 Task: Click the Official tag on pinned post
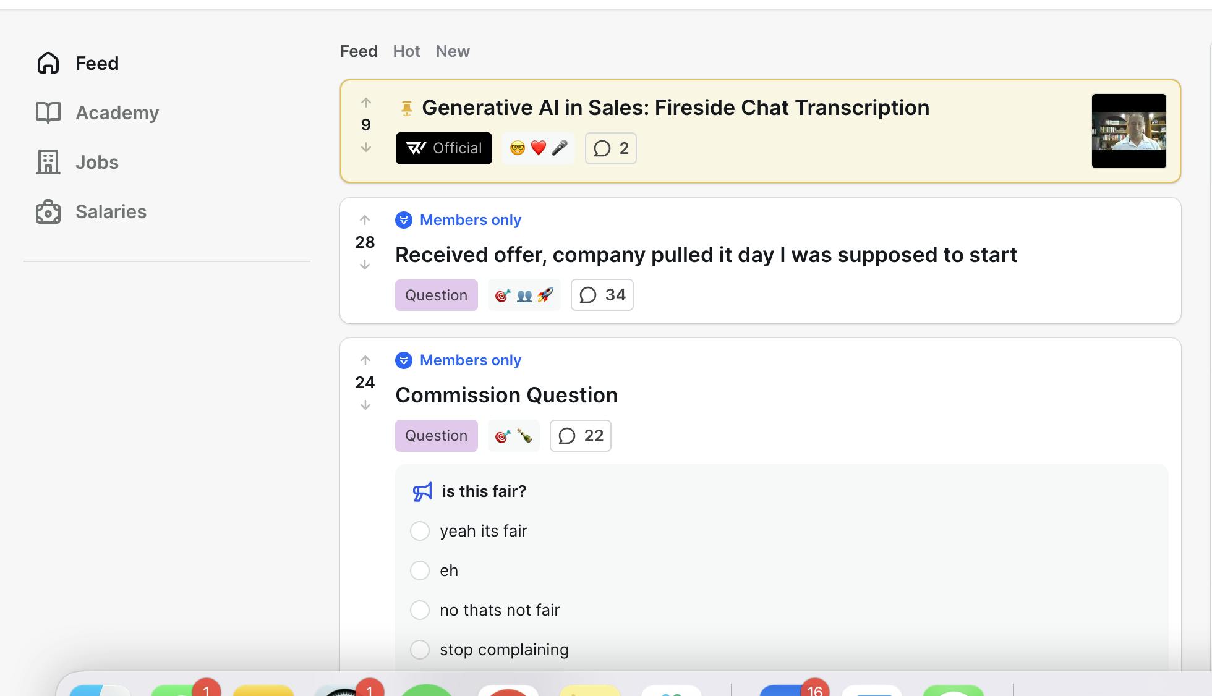pos(443,148)
